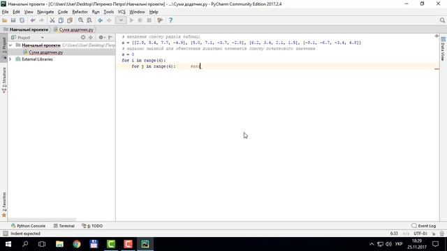This screenshot has width=447, height=251.
Task: Open the Project panel gear settings
Action: point(101,38)
